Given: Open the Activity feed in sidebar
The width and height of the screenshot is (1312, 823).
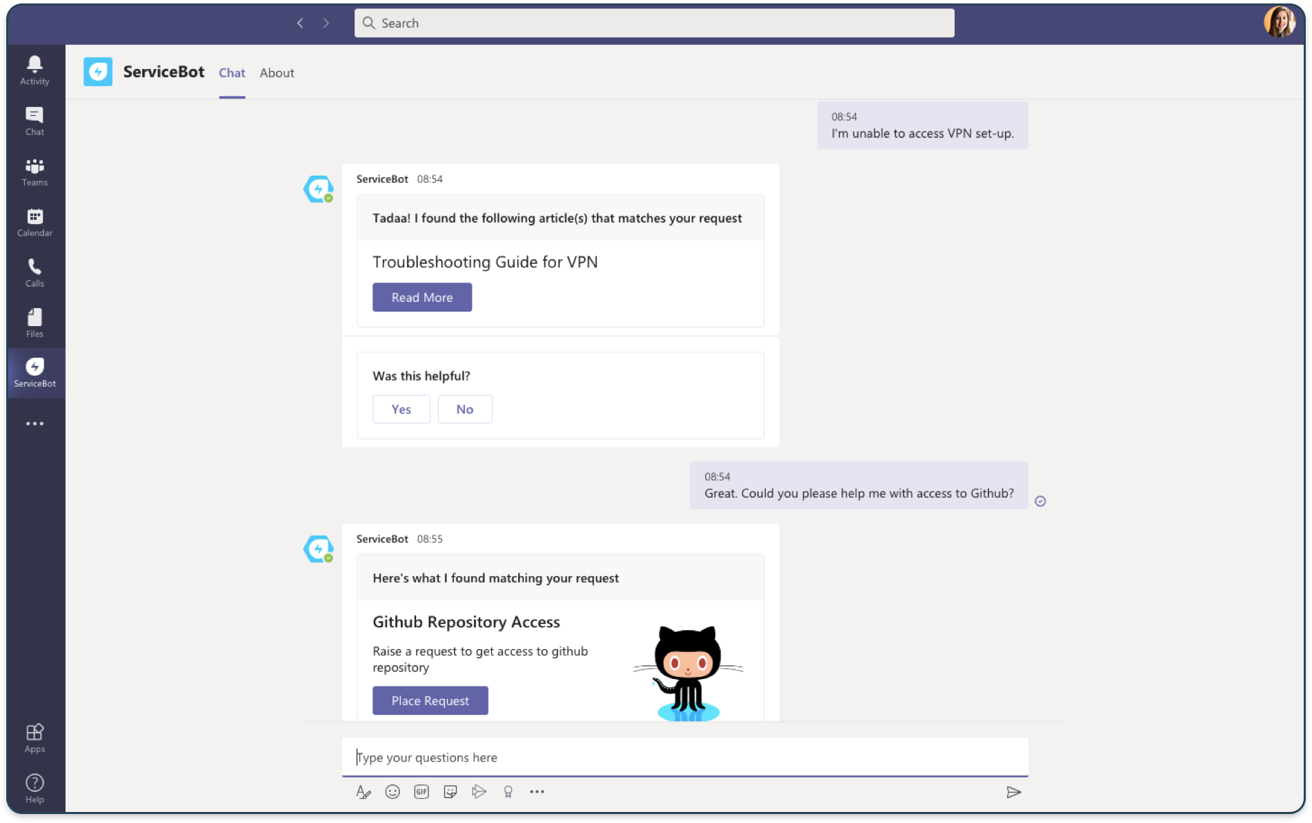Looking at the screenshot, I should point(34,70).
